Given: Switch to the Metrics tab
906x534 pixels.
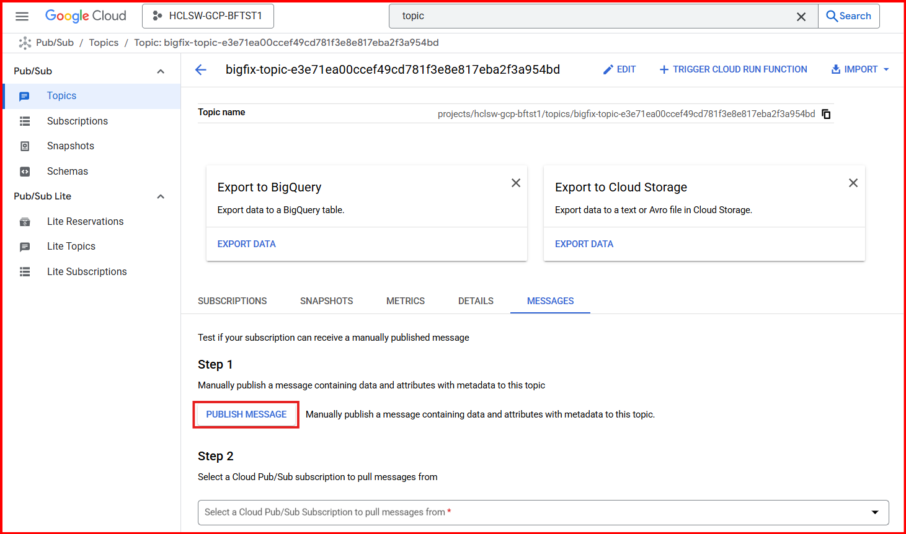Looking at the screenshot, I should [x=405, y=301].
